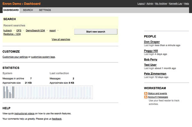Open the Help link in header
The height and width of the screenshot is (127, 192).
[x=187, y=4]
